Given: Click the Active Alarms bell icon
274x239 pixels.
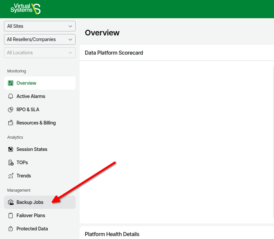Looking at the screenshot, I should 11,96.
